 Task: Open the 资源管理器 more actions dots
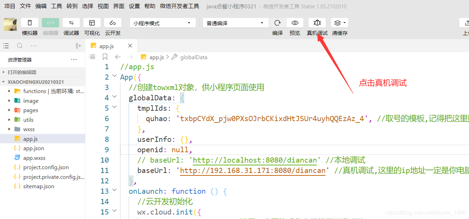pyautogui.click(x=74, y=60)
